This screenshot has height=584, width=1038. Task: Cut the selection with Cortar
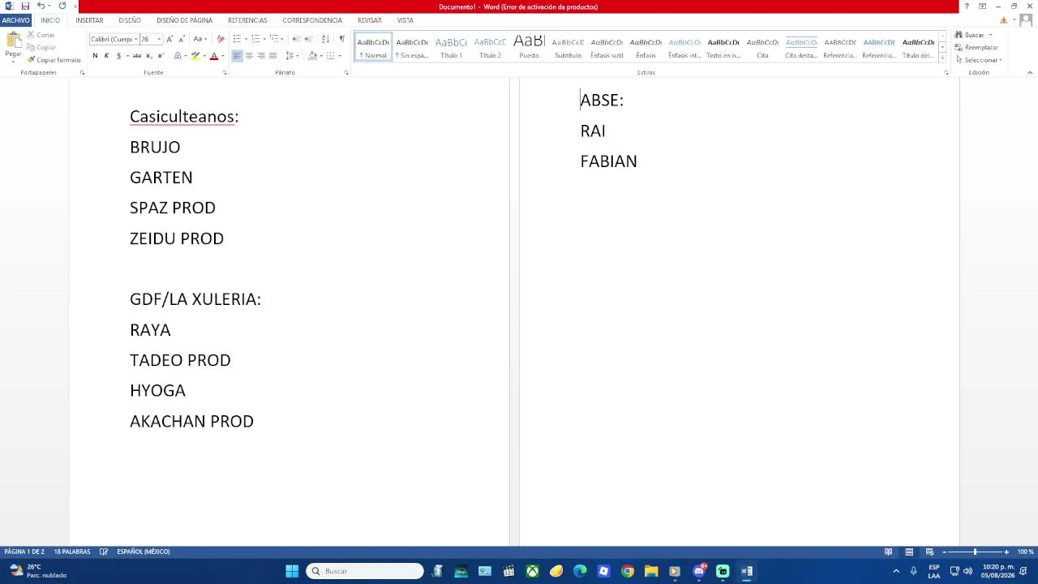point(41,35)
